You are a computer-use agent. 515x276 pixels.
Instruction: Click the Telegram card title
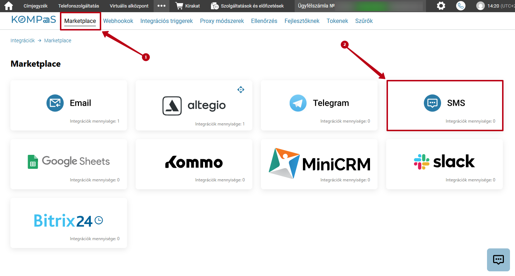click(x=331, y=103)
